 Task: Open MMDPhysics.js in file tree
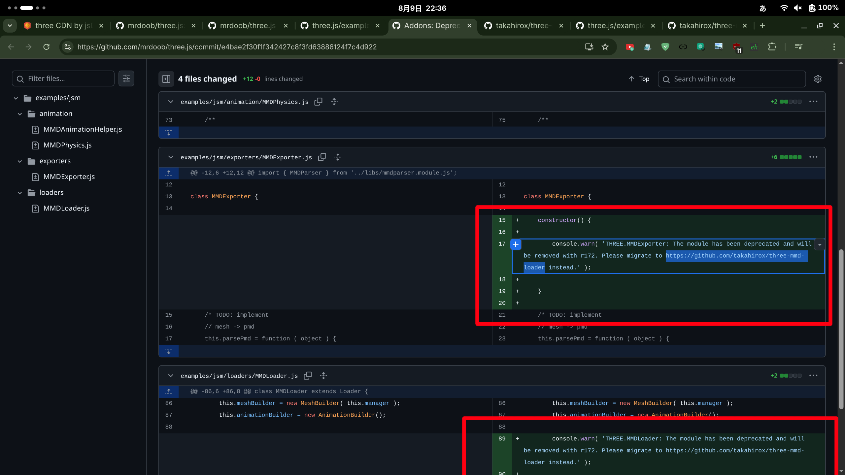point(67,145)
